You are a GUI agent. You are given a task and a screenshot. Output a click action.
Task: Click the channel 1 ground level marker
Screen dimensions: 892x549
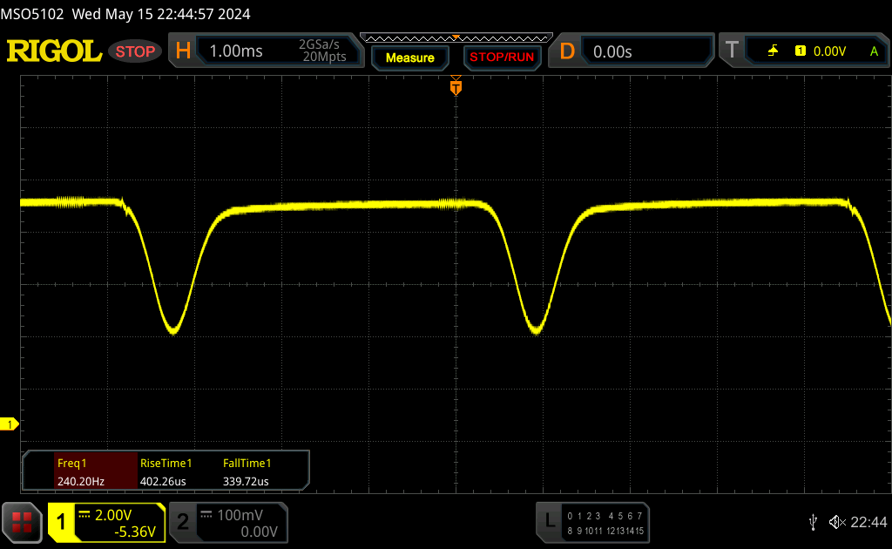tap(10, 424)
